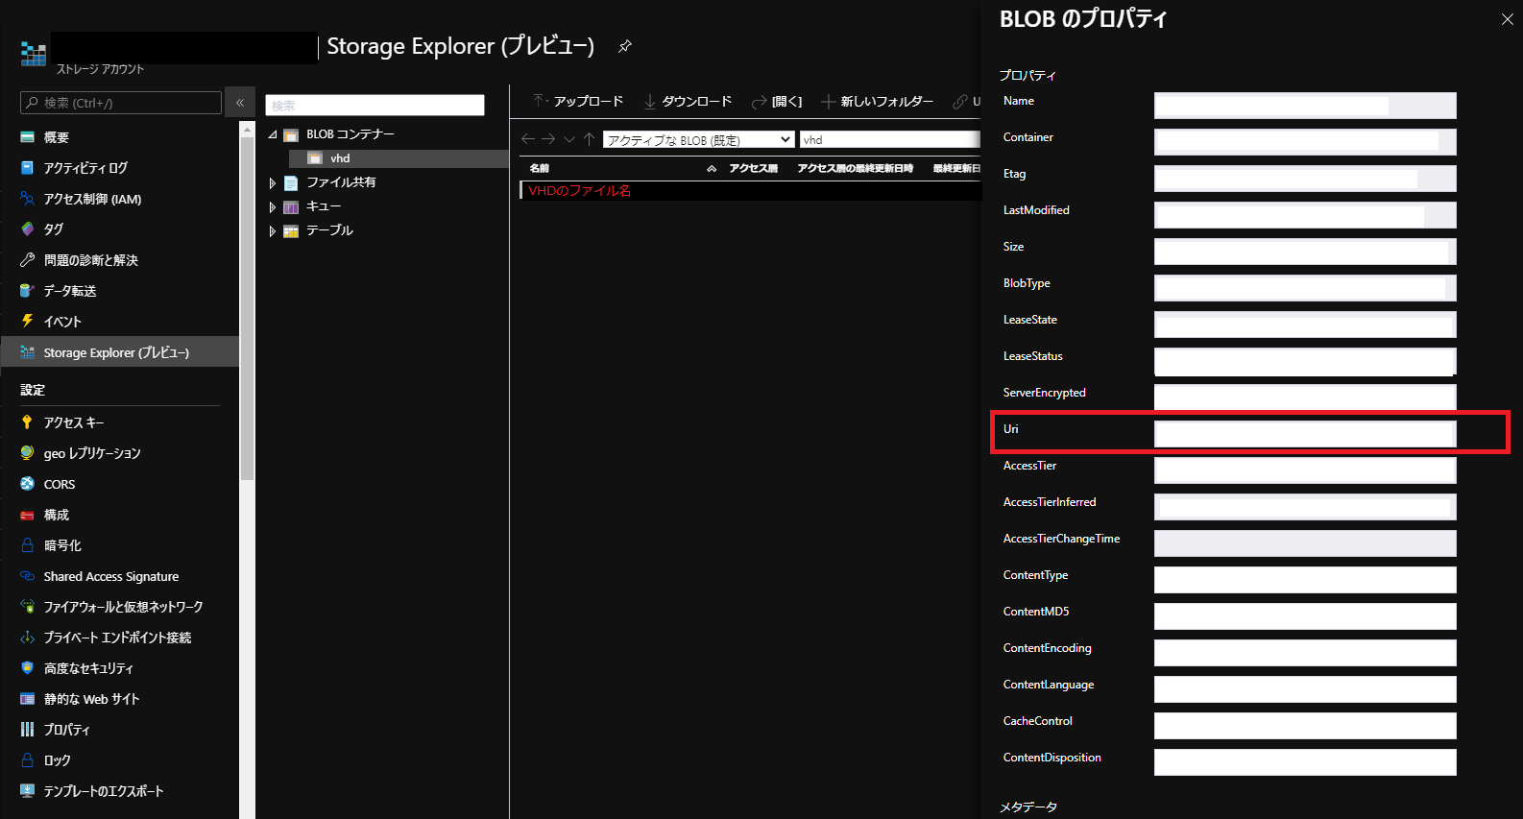
Task: Click the Uri value field
Action: point(1305,434)
